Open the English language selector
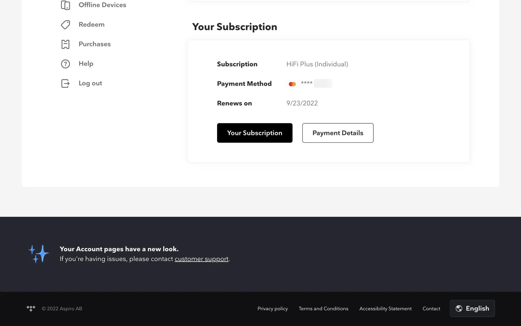The width and height of the screenshot is (521, 326). coord(472,308)
